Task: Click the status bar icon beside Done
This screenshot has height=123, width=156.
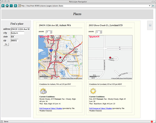Action: click(x=2, y=122)
